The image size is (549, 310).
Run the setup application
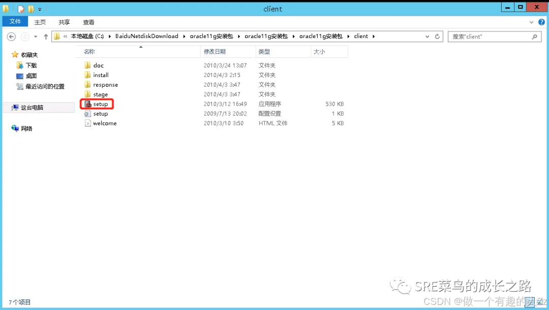pyautogui.click(x=98, y=104)
